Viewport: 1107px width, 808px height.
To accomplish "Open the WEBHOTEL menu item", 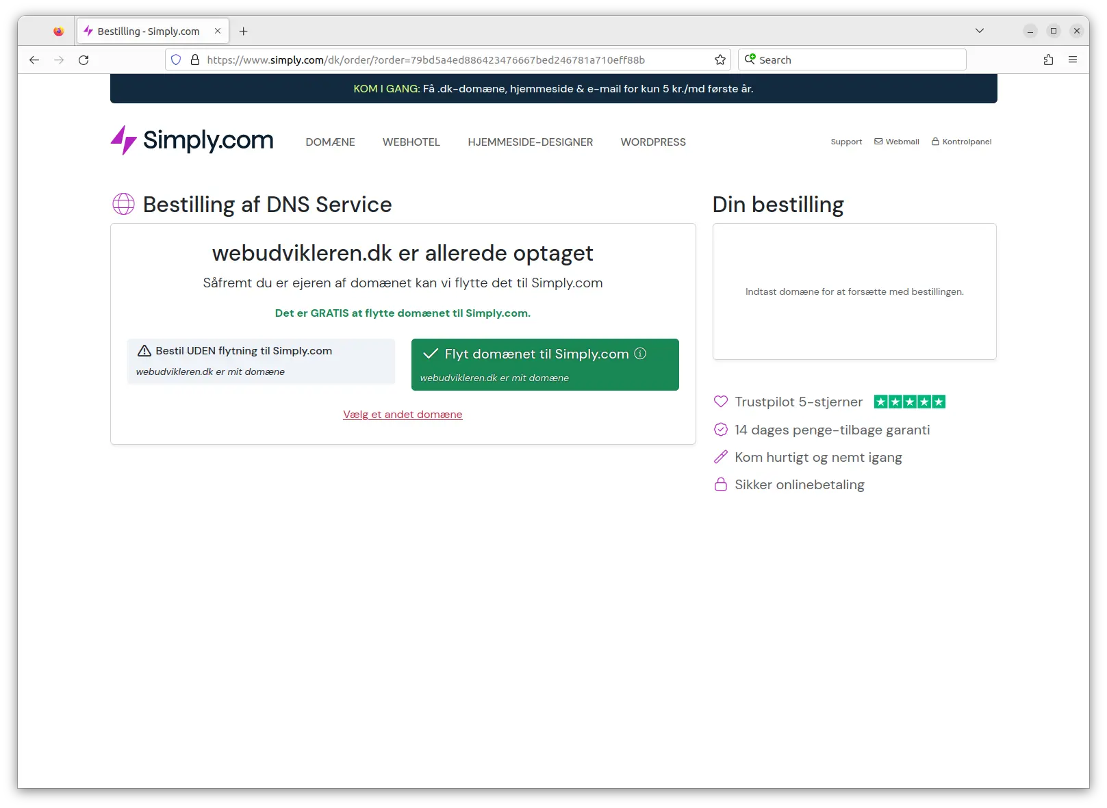I will (x=411, y=142).
